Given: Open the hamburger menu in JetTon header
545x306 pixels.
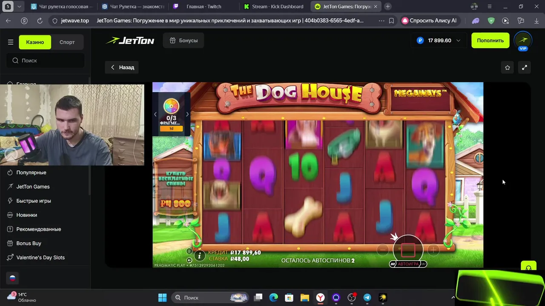Looking at the screenshot, I should [11, 42].
